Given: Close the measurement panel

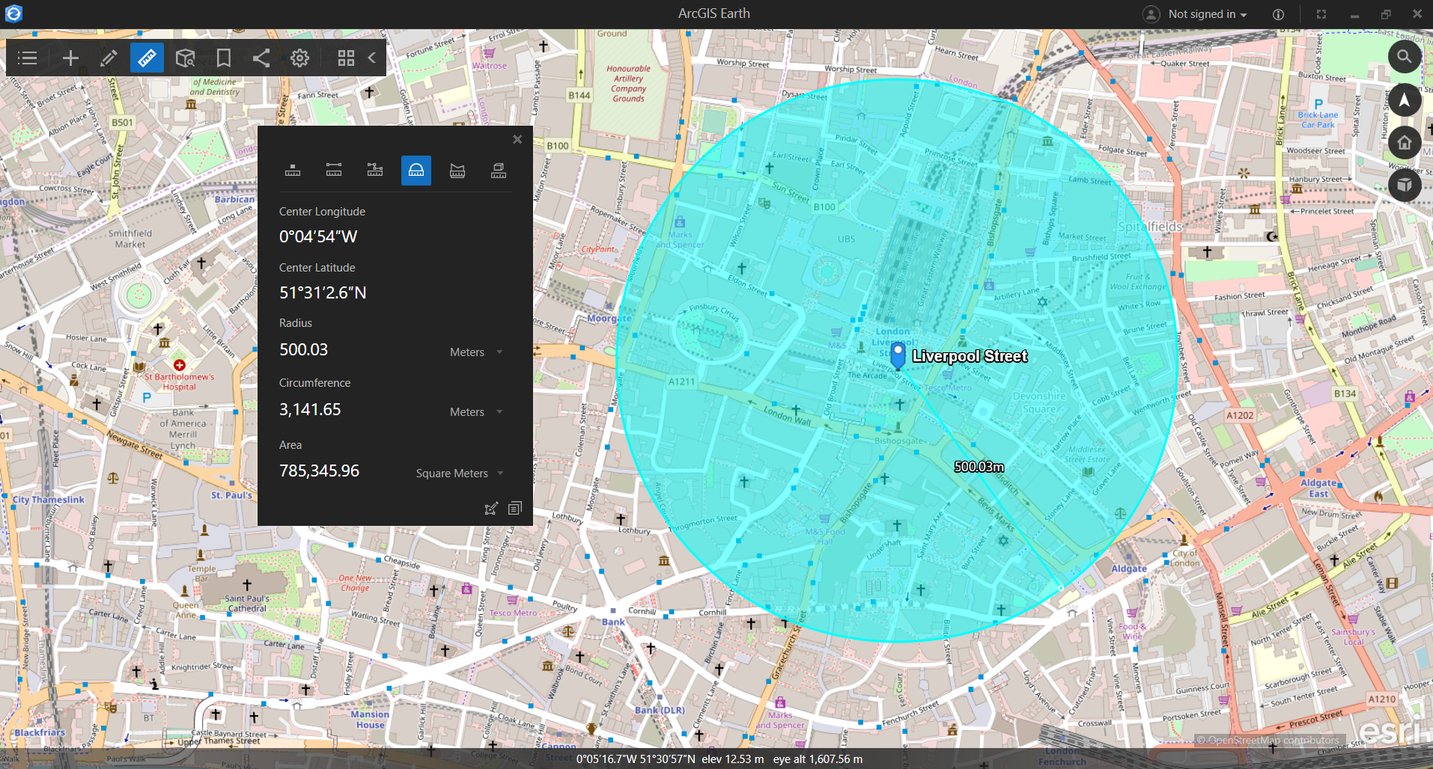Looking at the screenshot, I should 517,139.
